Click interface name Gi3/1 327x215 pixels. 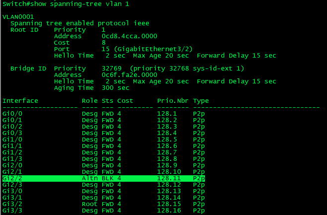coord(12,198)
